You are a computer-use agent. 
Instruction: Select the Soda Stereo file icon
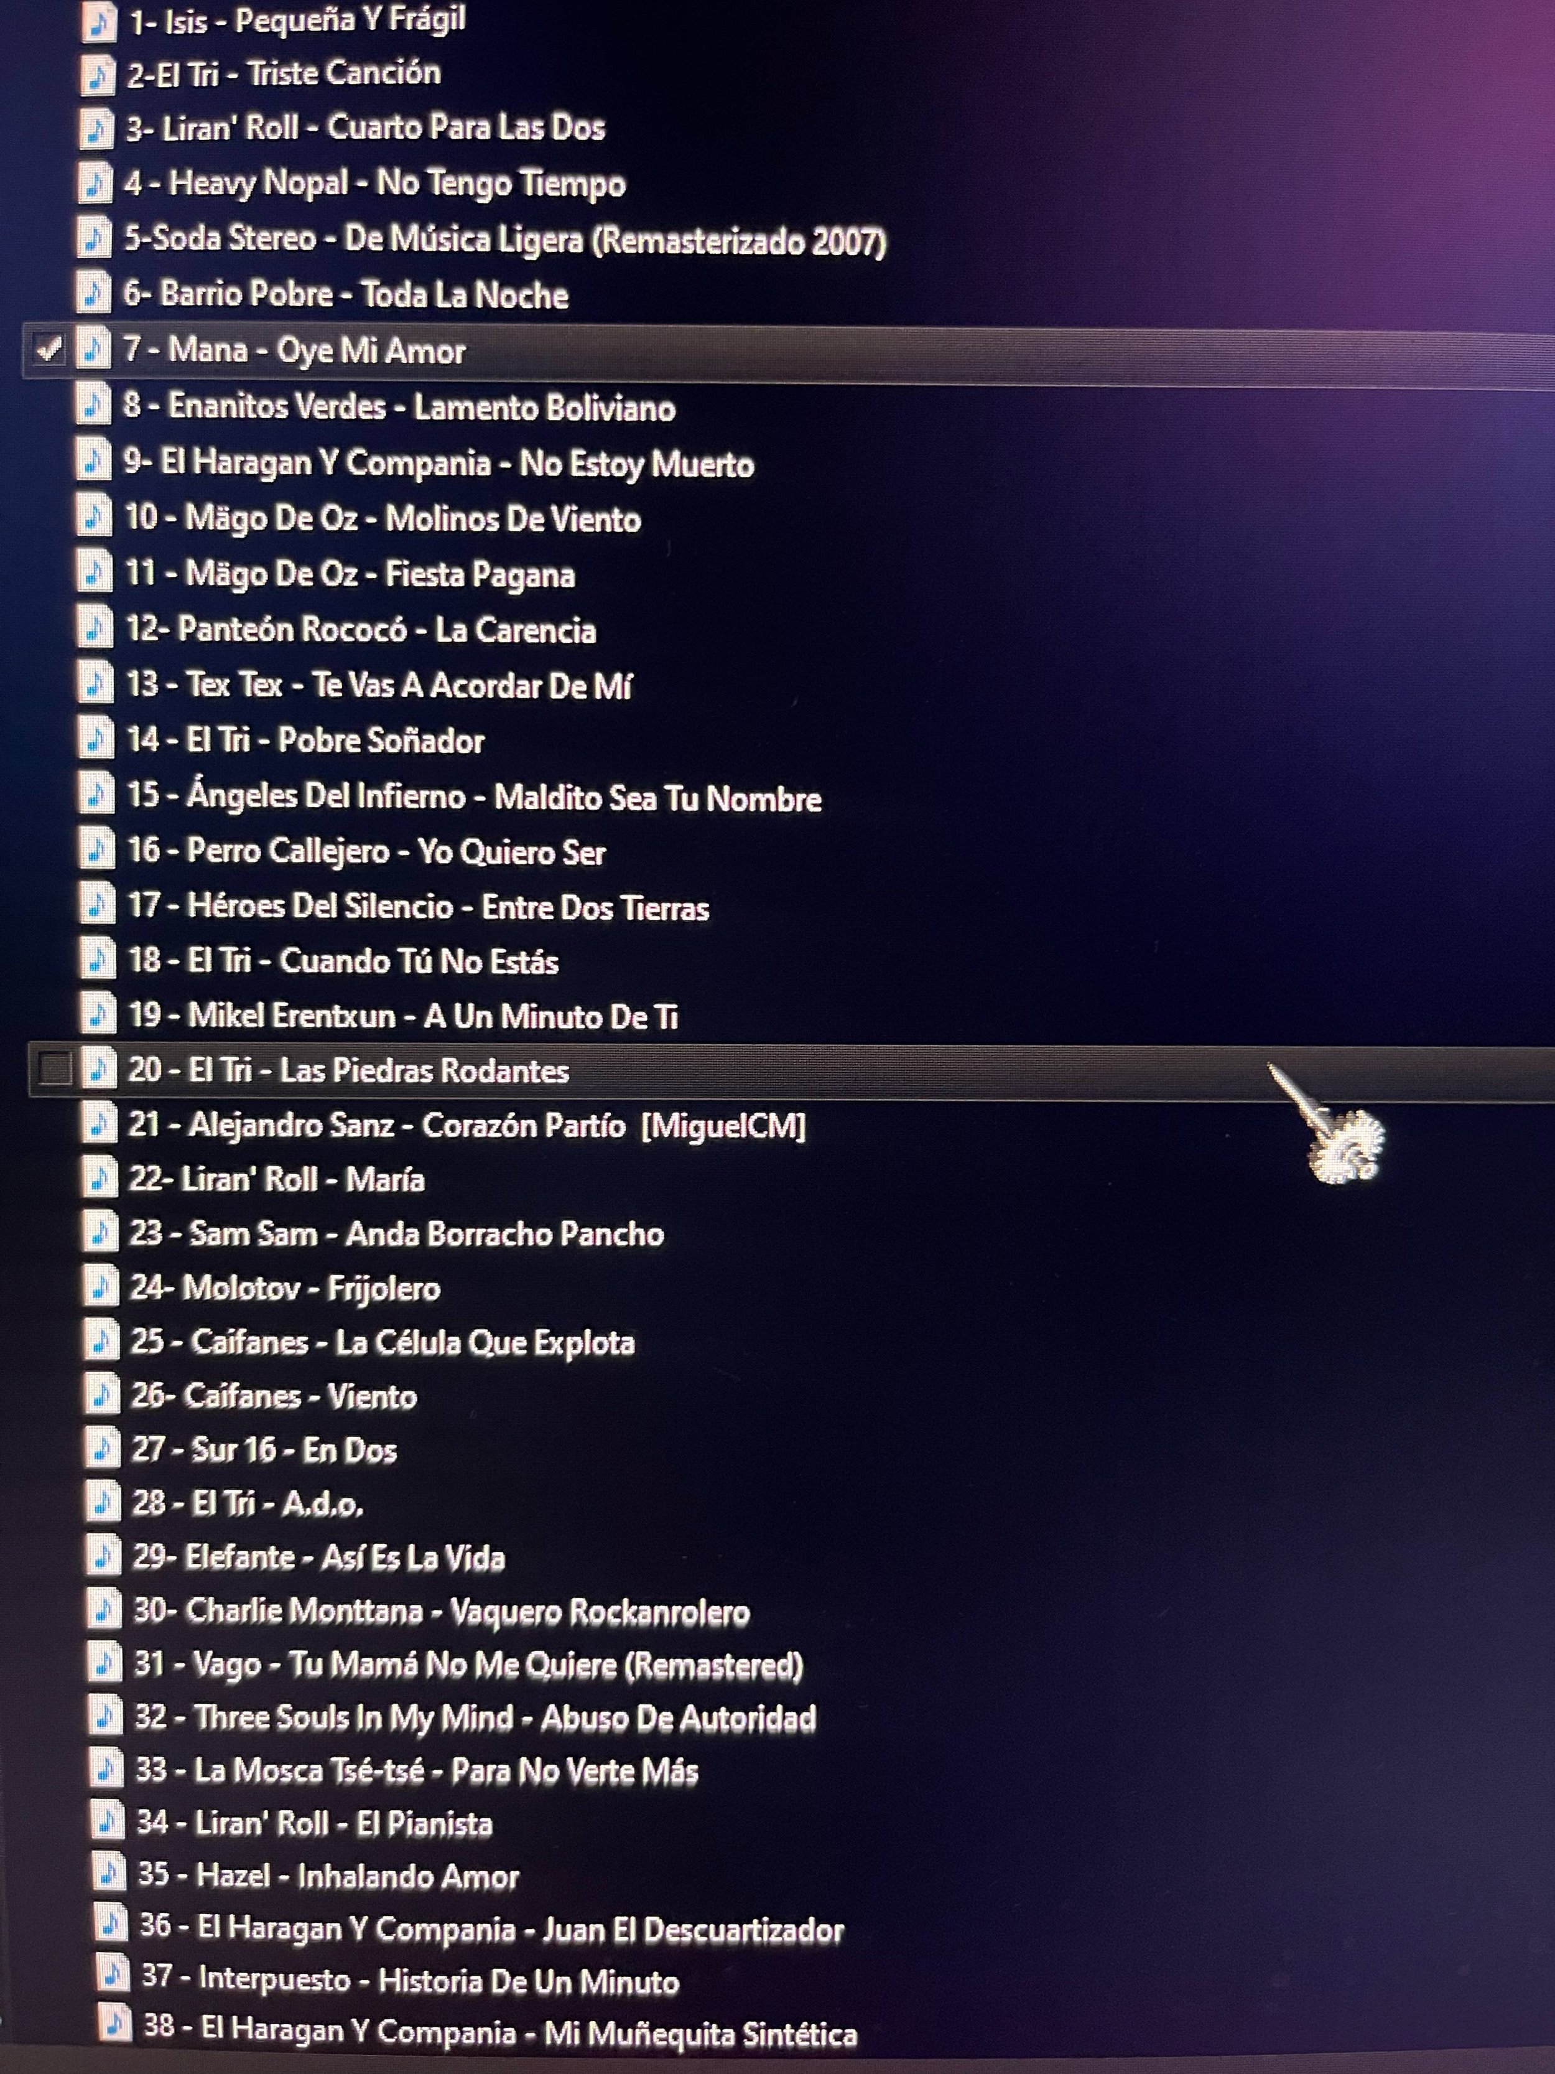94,239
